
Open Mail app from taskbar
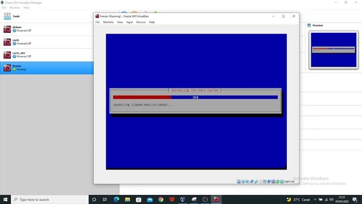pyautogui.click(x=149, y=199)
